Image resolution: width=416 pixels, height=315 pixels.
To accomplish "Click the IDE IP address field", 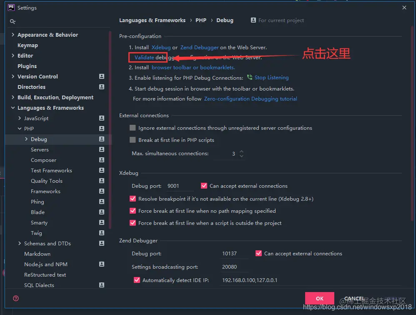I will (x=311, y=280).
